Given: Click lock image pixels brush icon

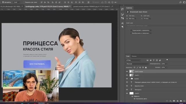Looking at the screenshot, I should click(137, 67).
